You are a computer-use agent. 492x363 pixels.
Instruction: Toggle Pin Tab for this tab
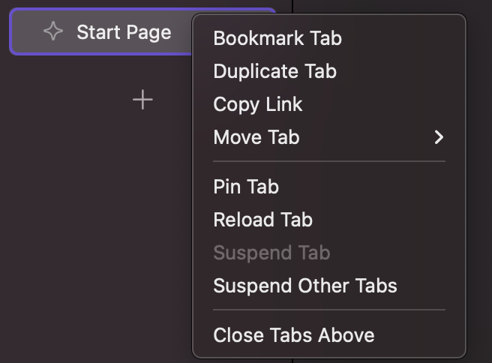pos(246,187)
